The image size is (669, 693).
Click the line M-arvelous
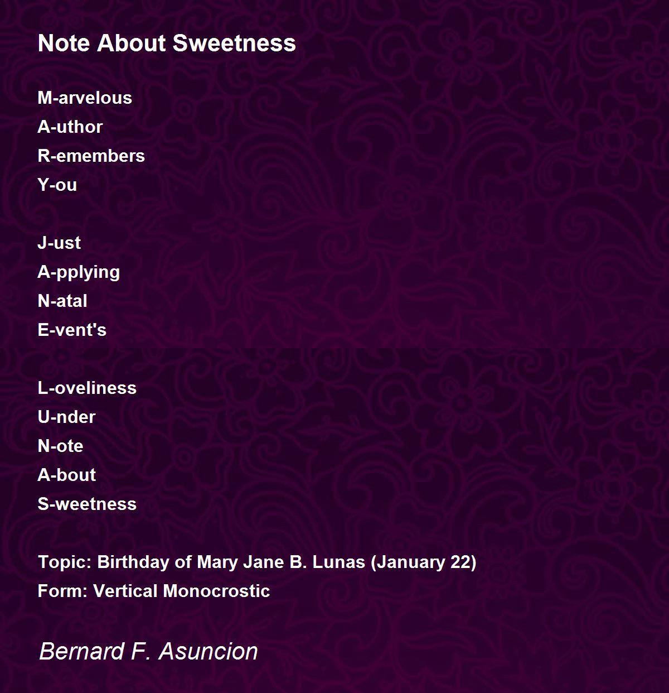tap(85, 98)
